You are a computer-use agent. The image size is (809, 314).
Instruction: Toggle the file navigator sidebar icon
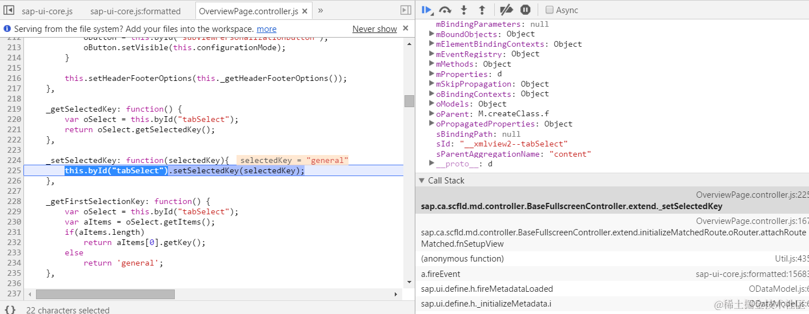(9, 10)
